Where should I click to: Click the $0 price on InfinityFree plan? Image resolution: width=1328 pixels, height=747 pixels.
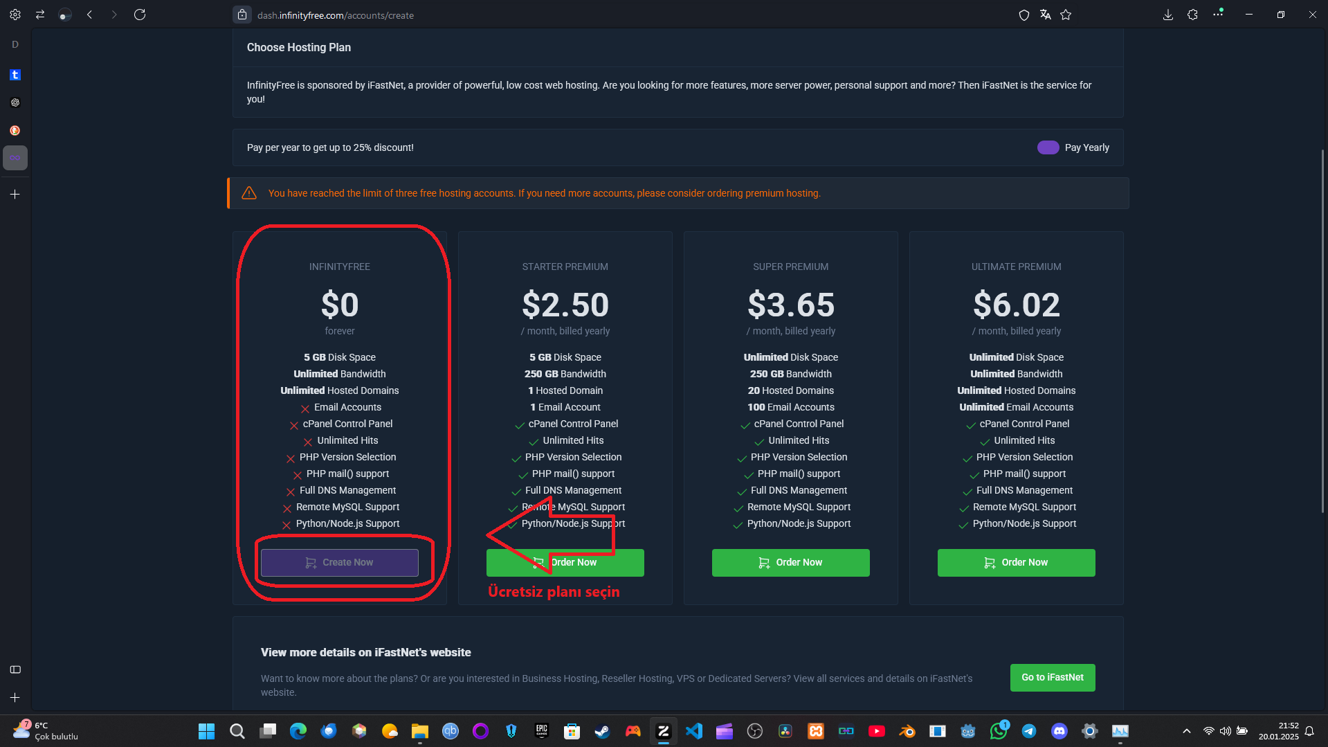pos(340,305)
